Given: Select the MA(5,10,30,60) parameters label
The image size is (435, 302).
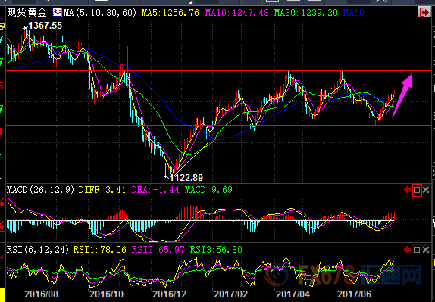Looking at the screenshot, I should (100, 13).
